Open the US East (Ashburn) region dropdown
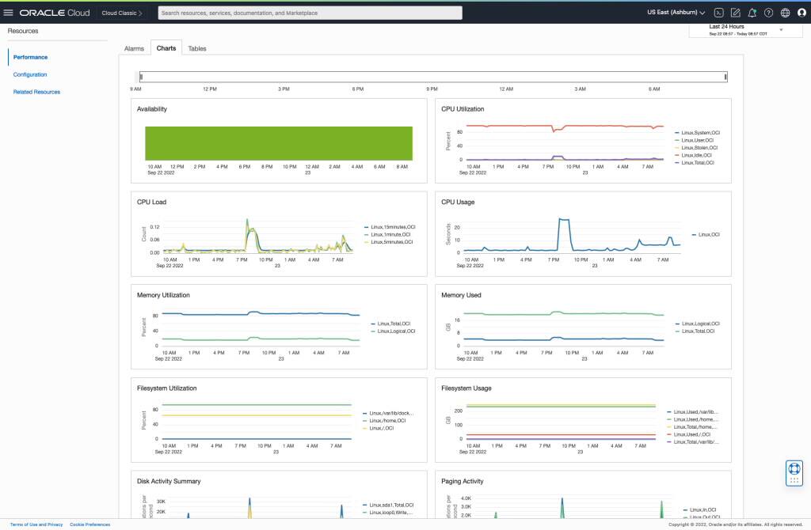The height and width of the screenshot is (530, 811). point(675,12)
